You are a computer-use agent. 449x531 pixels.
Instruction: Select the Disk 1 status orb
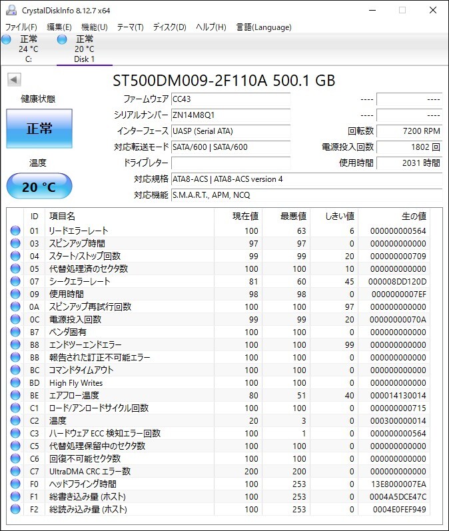62,39
